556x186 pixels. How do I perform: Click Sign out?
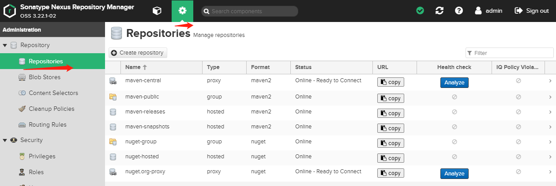(532, 11)
